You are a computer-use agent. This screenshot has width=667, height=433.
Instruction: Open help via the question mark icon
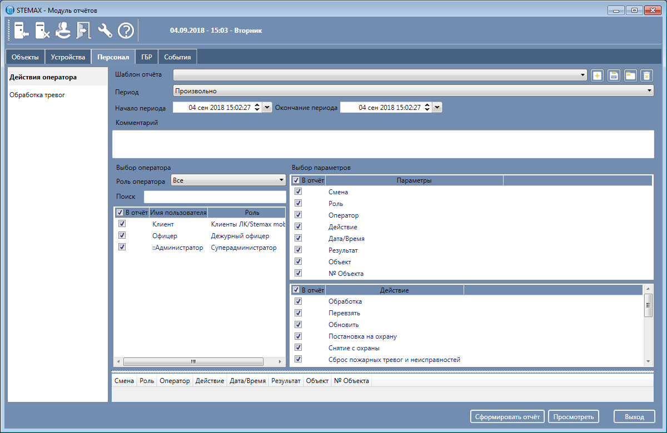click(x=126, y=31)
